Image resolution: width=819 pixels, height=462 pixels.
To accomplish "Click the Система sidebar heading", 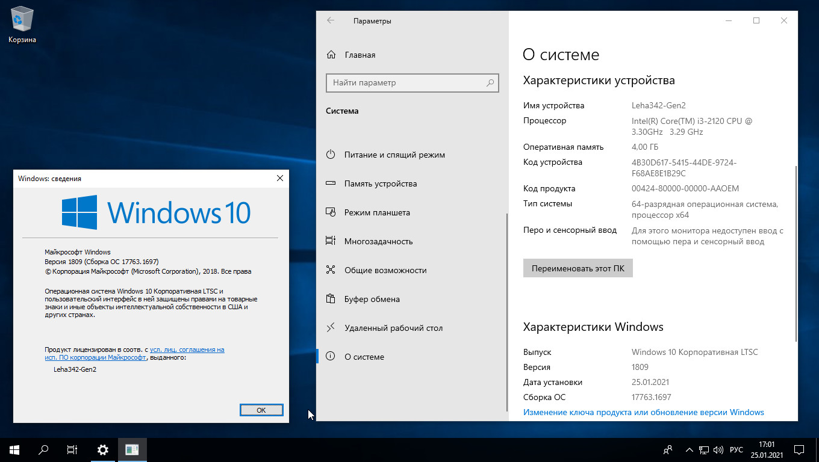I will pyautogui.click(x=342, y=111).
